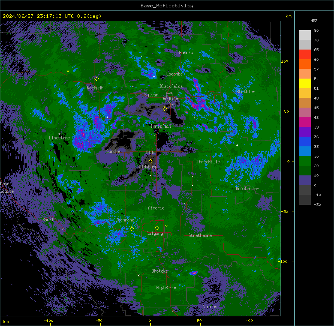Viewport: 334px width, 326px height.
Task: Choose the light gray 70-80 dBZ swatch
Action: (305, 35)
